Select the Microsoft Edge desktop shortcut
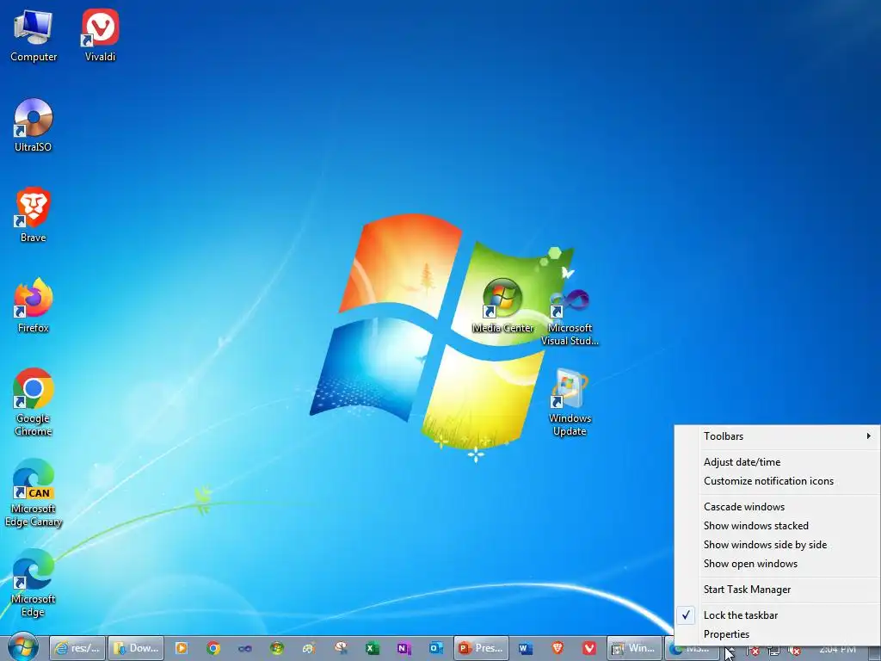Screen dimensions: 881x661 (34, 584)
